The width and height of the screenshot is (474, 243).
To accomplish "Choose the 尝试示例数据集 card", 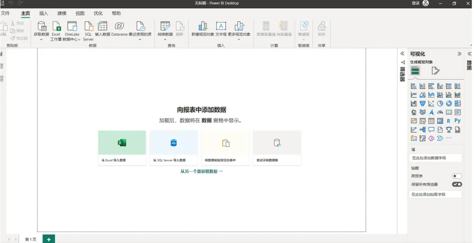I will point(277,148).
